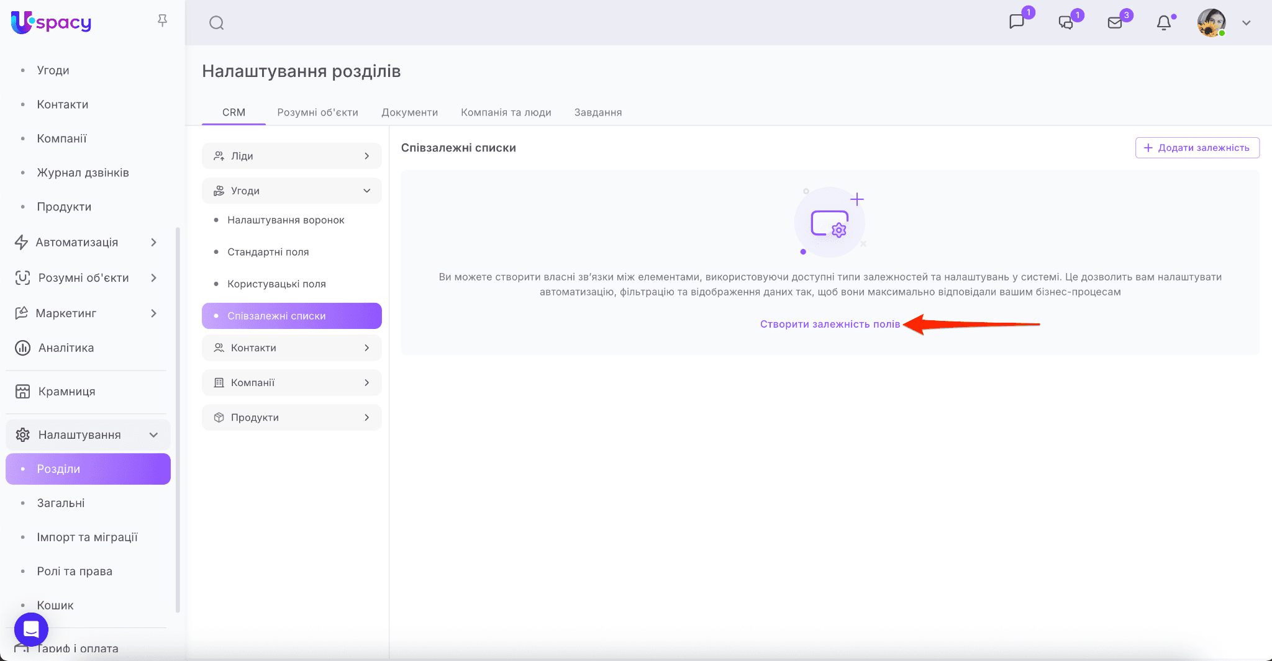Expand the user profile dropdown arrow
Viewport: 1272px width, 661px height.
1246,23
